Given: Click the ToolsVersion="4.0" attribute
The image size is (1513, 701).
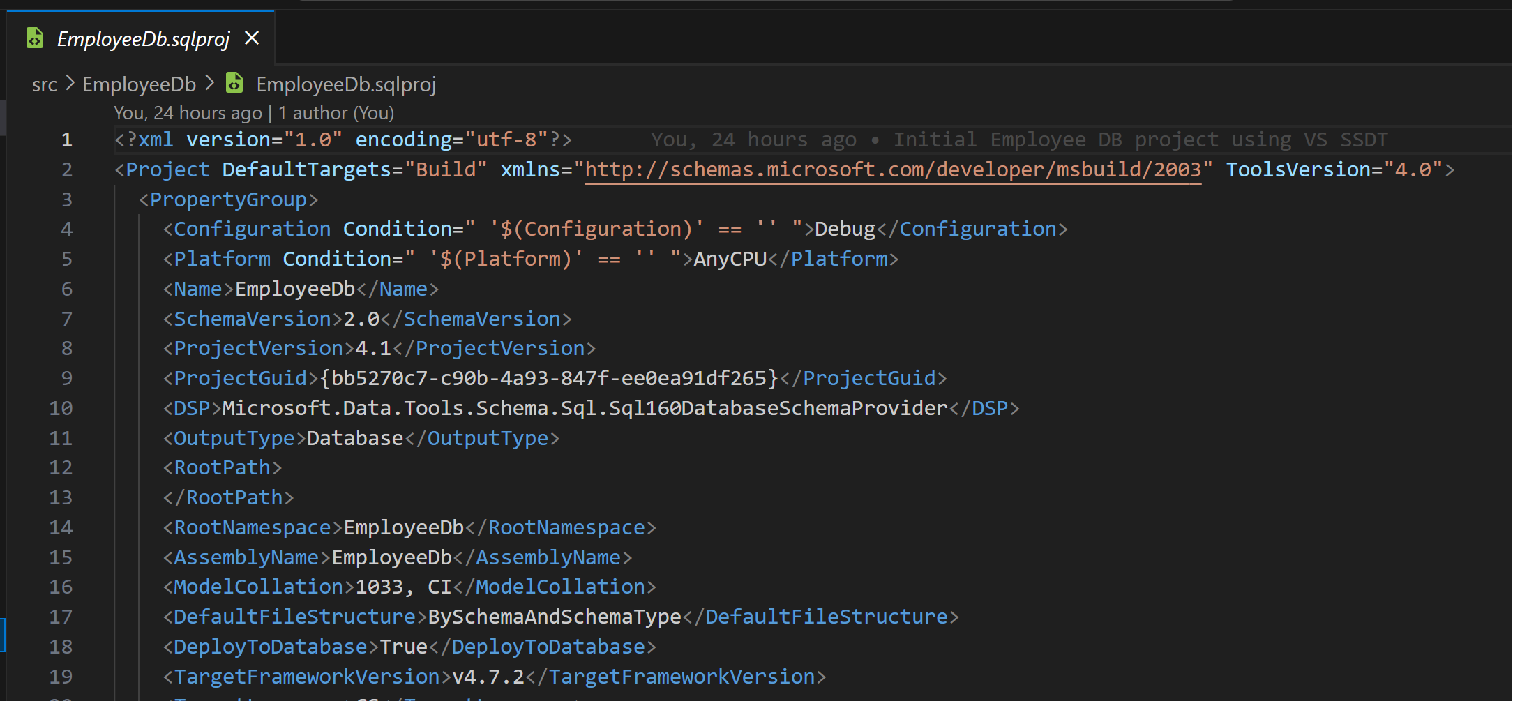Looking at the screenshot, I should (x=1334, y=169).
